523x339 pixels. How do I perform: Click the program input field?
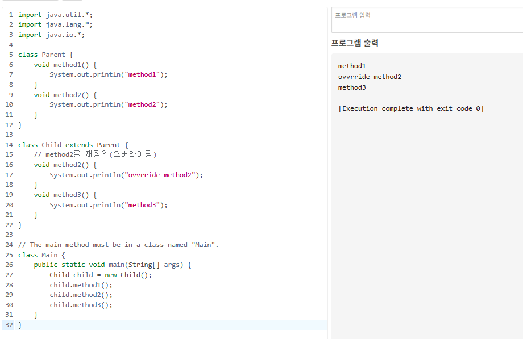427,20
